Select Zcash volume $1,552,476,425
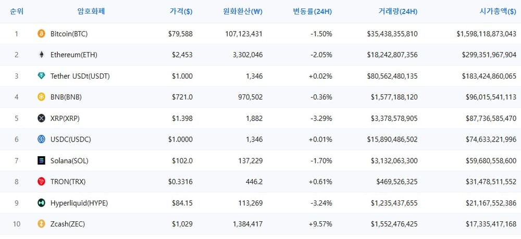 [x=394, y=224]
